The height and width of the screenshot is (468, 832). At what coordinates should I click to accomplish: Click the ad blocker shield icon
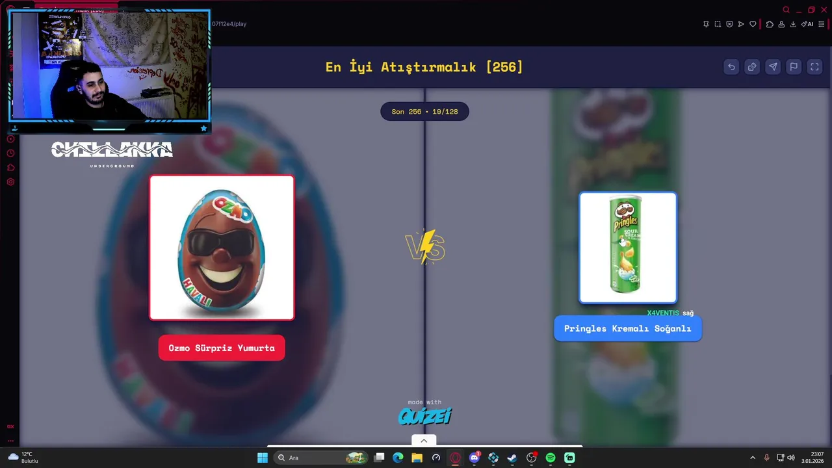[x=729, y=24]
